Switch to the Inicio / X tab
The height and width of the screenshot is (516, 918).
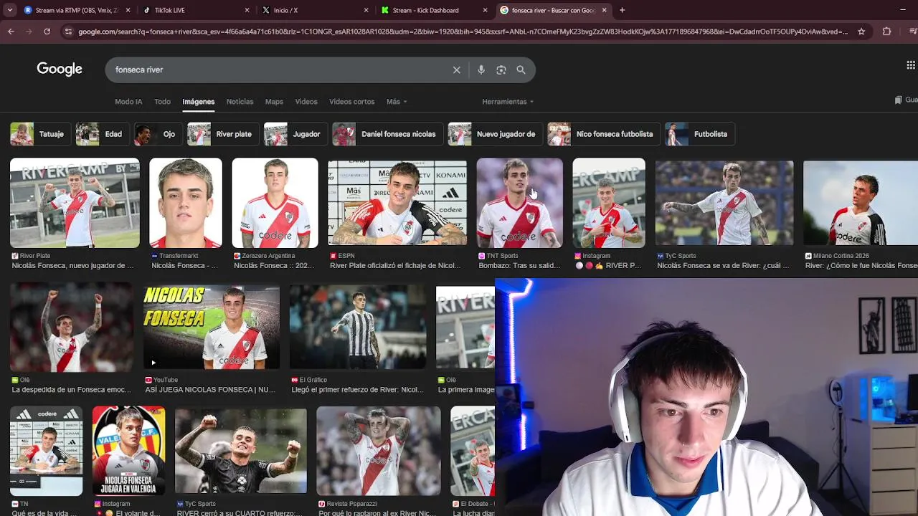click(x=313, y=10)
